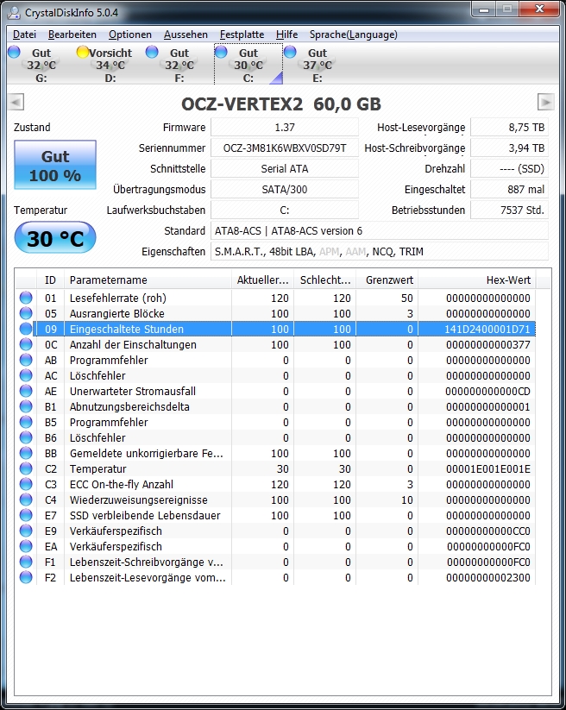Click the blue status orb for drive E:

coord(290,52)
